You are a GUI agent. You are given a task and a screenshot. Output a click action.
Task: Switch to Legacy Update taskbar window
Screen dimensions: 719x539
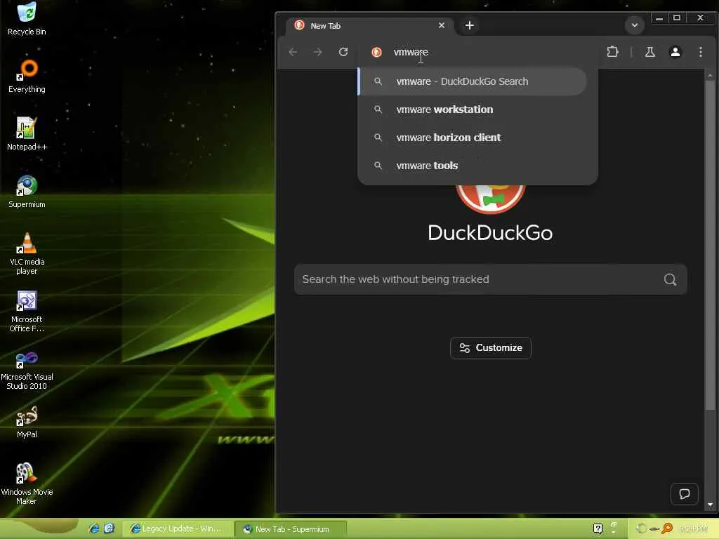click(x=177, y=528)
